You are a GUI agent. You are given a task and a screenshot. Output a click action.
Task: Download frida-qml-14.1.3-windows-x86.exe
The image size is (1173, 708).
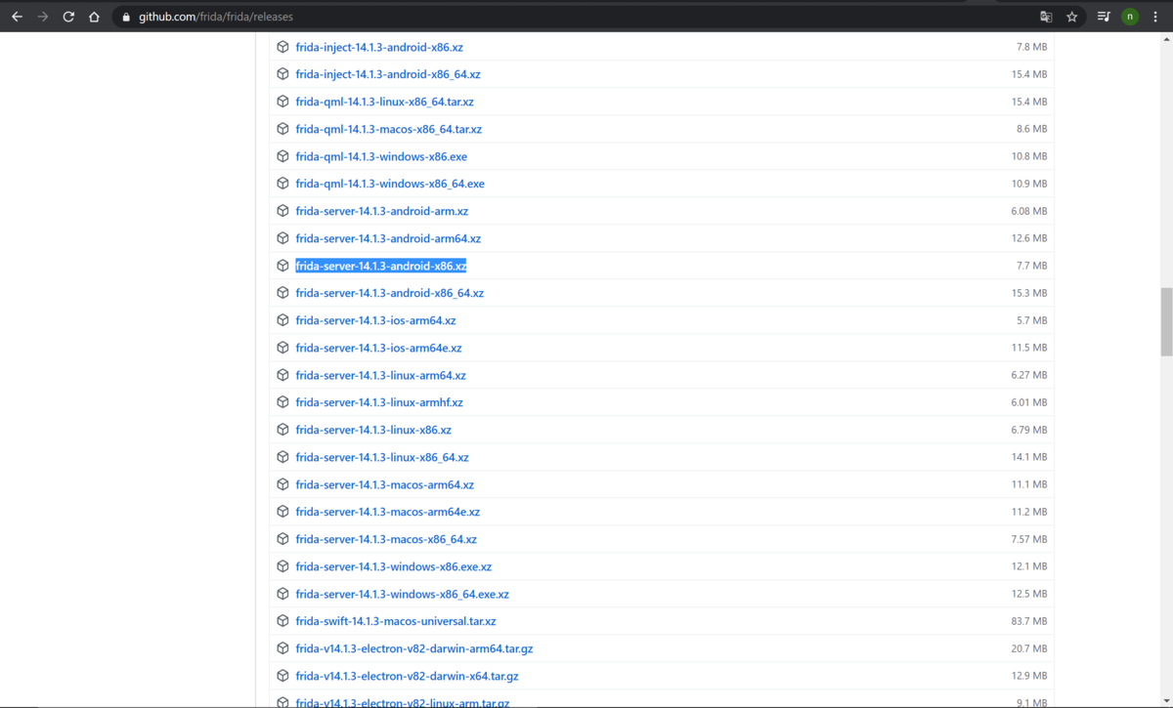381,156
